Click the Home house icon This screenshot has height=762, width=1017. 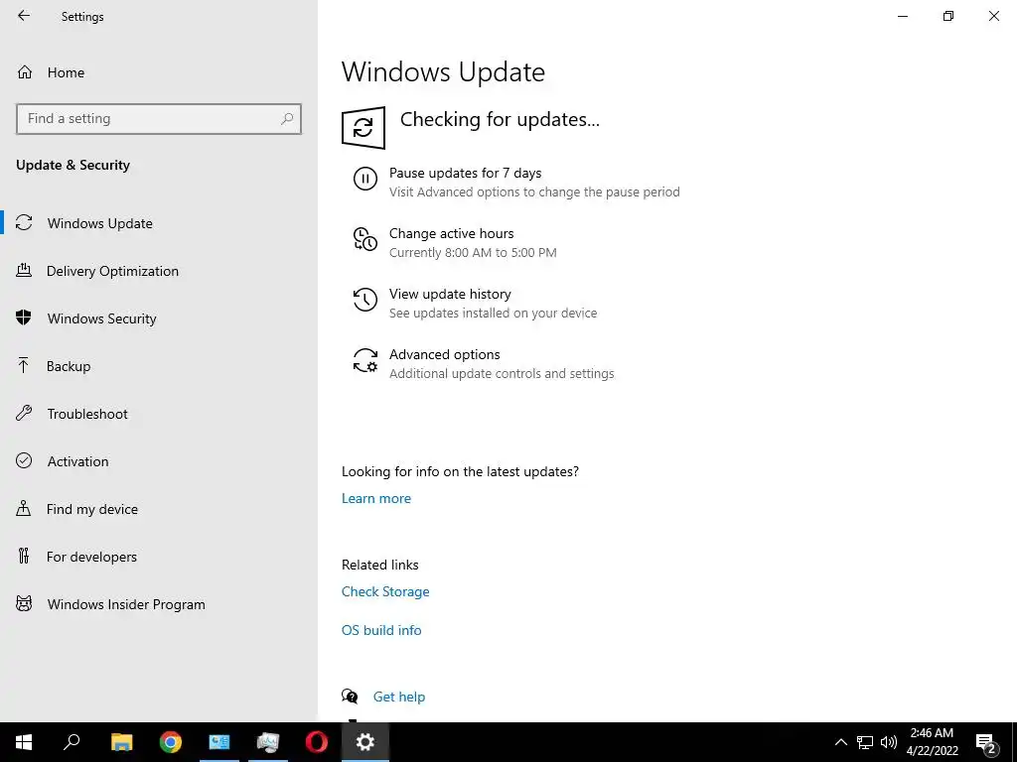(x=25, y=72)
